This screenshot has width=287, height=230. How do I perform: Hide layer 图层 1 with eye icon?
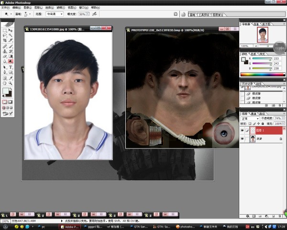point(242,130)
